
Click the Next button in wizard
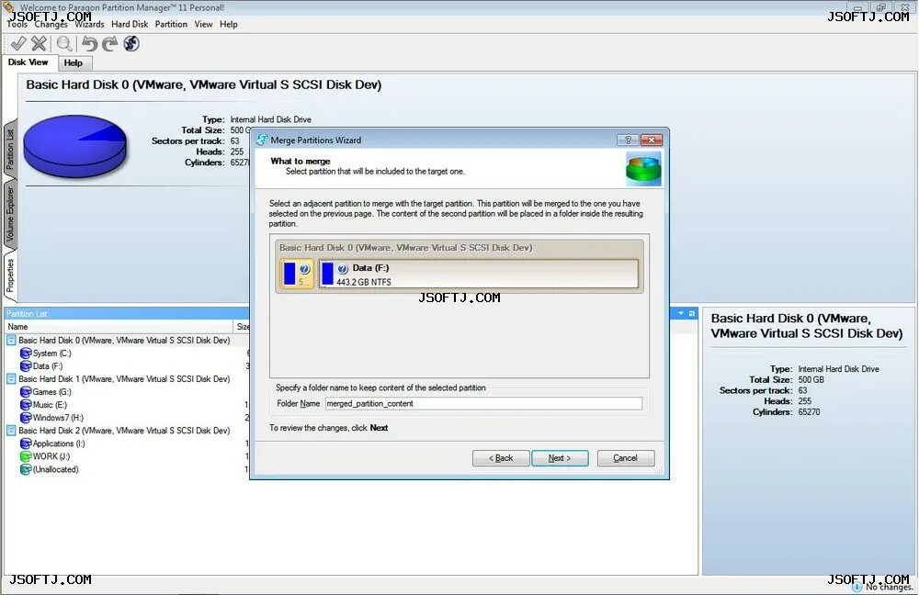pos(560,458)
